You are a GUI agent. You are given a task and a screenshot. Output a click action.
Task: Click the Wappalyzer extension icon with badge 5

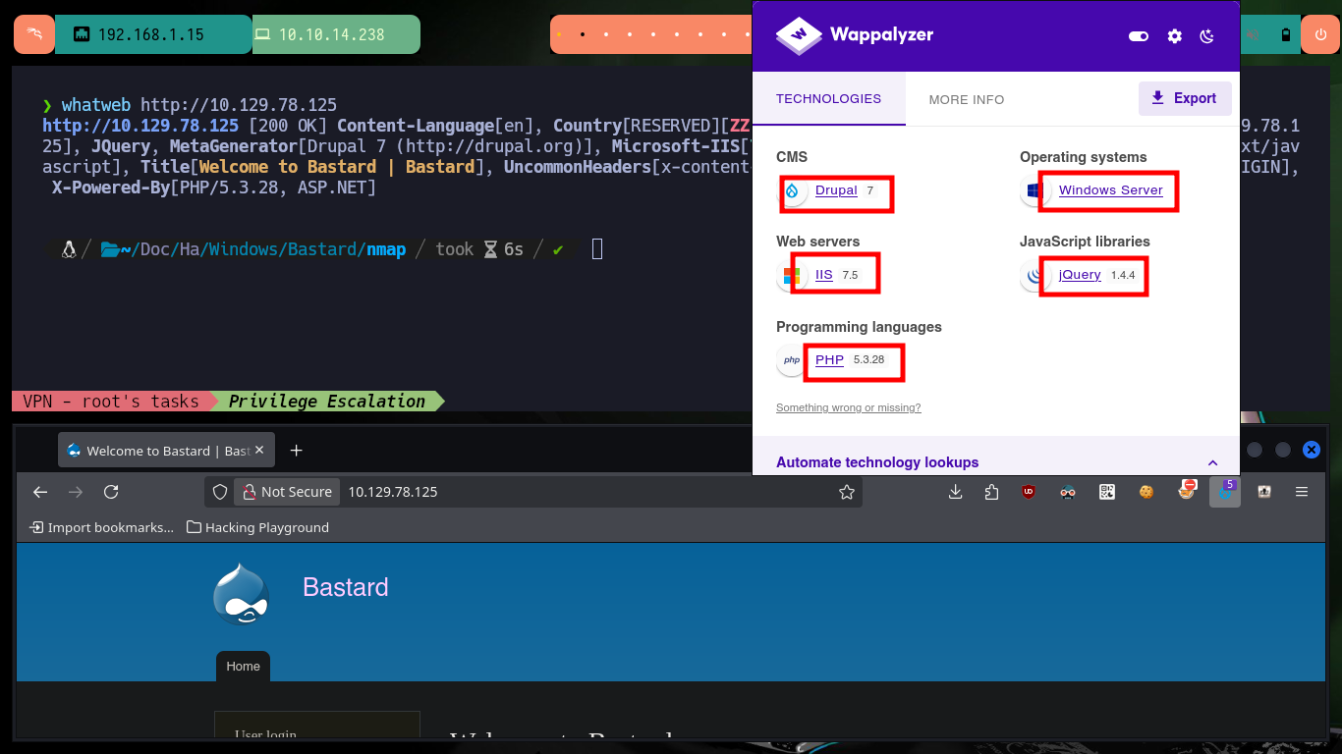tap(1225, 491)
